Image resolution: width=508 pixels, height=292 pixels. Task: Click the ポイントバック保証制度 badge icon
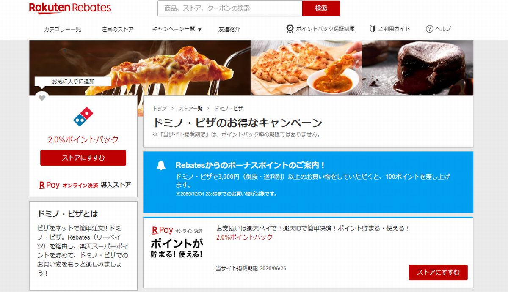[x=290, y=29]
